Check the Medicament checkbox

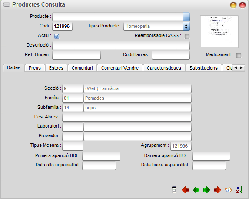(x=239, y=55)
